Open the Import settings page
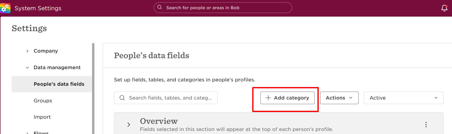This screenshot has width=452, height=134. pos(42,117)
